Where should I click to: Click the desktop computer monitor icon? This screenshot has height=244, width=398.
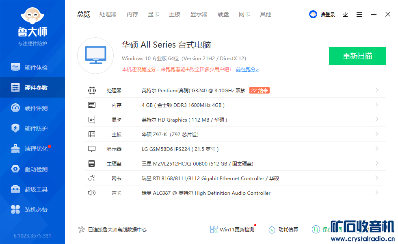95,56
